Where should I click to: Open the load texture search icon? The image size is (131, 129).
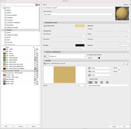(127, 64)
